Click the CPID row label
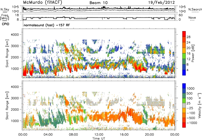Image resolution: width=202 pixels, height=140 pixels. click(x=6, y=24)
